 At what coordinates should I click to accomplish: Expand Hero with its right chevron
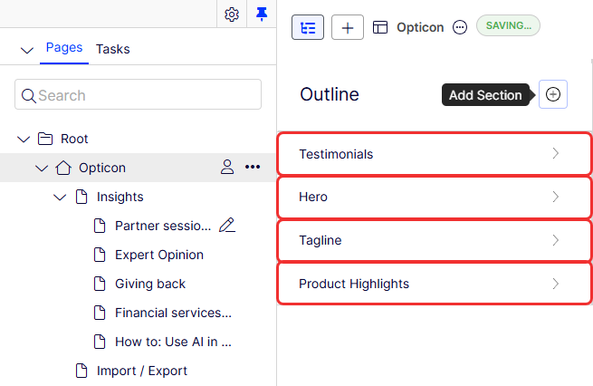tap(555, 197)
